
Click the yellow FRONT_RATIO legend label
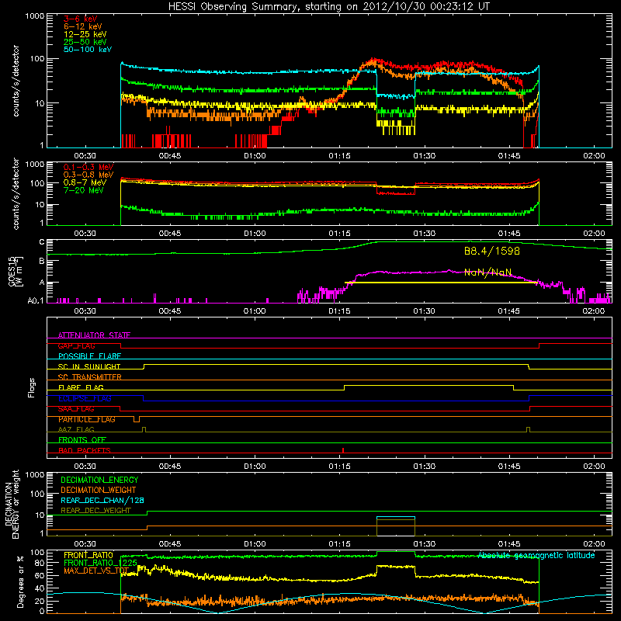[88, 555]
